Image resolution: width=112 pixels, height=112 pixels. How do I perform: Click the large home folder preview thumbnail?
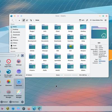(x=99, y=32)
